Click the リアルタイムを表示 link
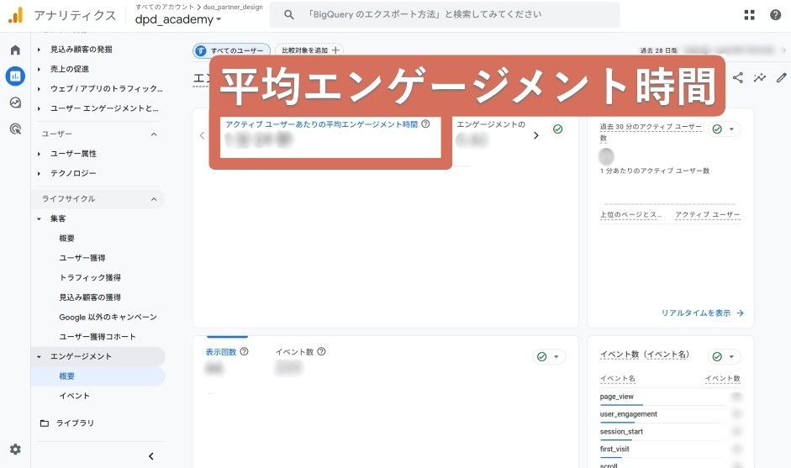Viewport: 791px width, 468px height. (702, 313)
